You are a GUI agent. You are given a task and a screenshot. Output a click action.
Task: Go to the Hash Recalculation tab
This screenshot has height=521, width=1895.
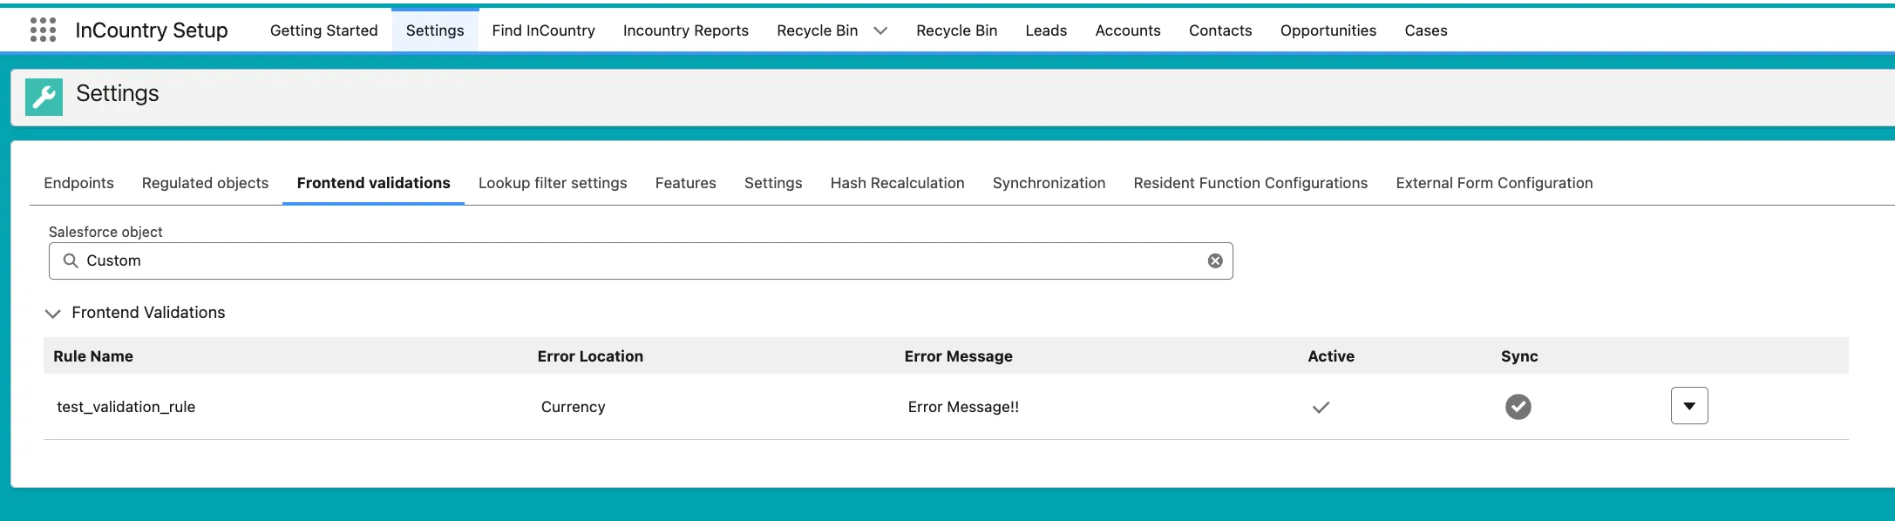point(897,183)
